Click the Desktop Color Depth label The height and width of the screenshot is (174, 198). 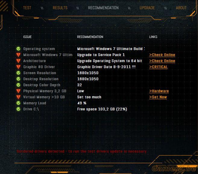pos(42,85)
